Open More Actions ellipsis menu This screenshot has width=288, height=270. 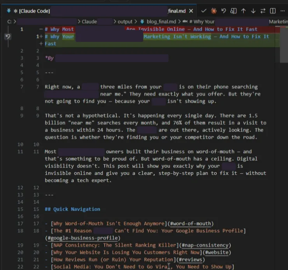[x=283, y=11]
